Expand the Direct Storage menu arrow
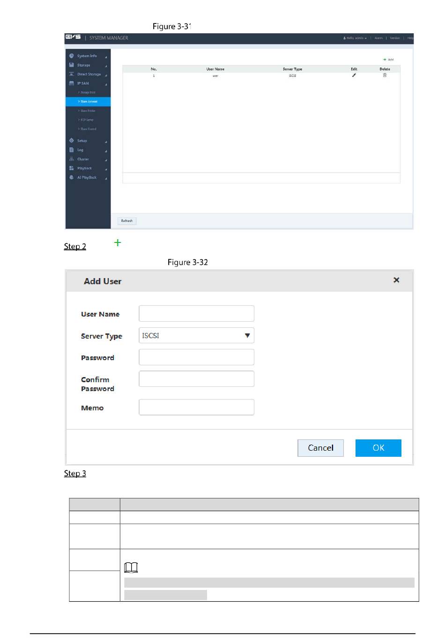 point(106,76)
